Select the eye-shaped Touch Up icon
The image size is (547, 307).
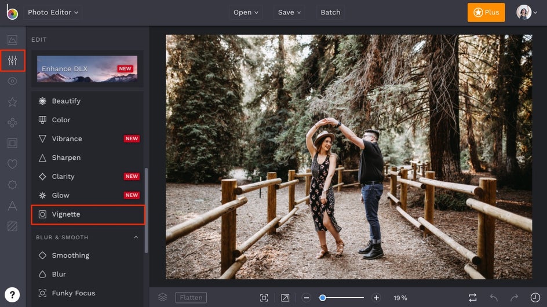point(12,82)
